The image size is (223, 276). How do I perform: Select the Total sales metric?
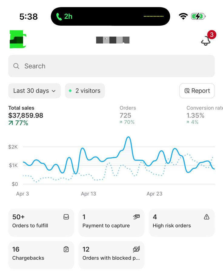(26, 115)
